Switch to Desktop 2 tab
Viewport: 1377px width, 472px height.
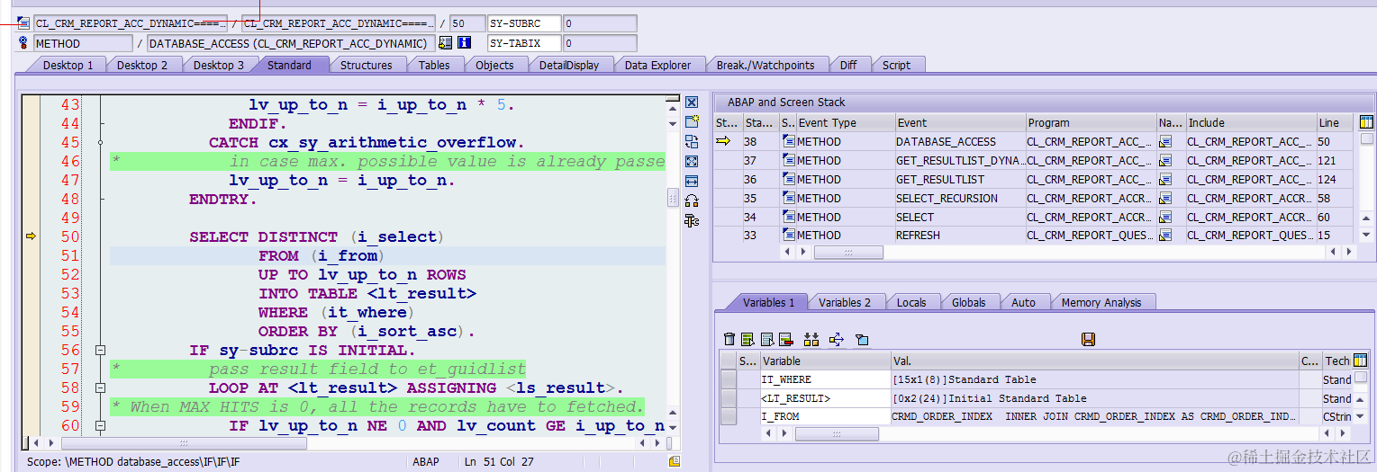tap(142, 65)
